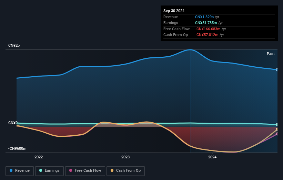Click the CN¥0 y-axis label
Image resolution: width=283 pixels, height=180 pixels.
13,123
